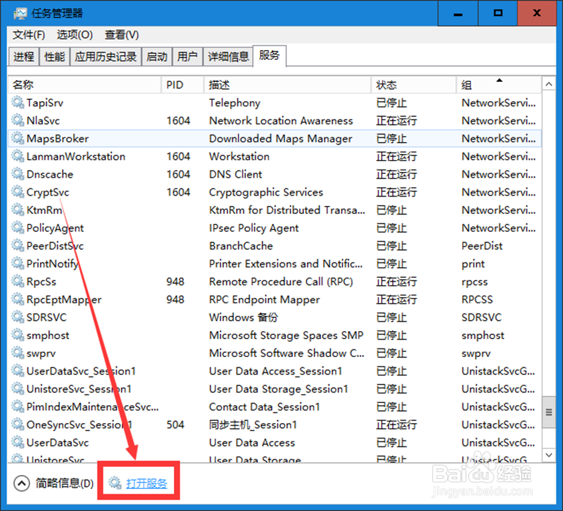Open the 文件(F) menu
The image size is (563, 511).
(28, 35)
